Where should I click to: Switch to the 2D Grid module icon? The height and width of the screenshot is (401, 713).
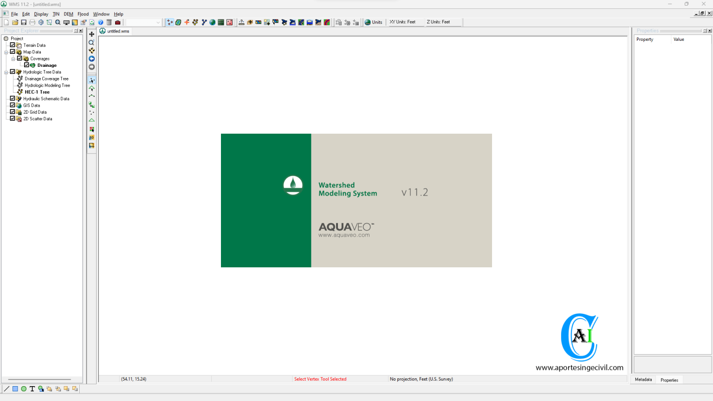pyautogui.click(x=221, y=22)
